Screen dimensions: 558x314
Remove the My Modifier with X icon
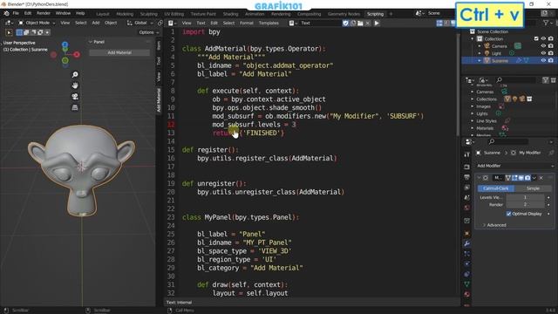click(541, 178)
